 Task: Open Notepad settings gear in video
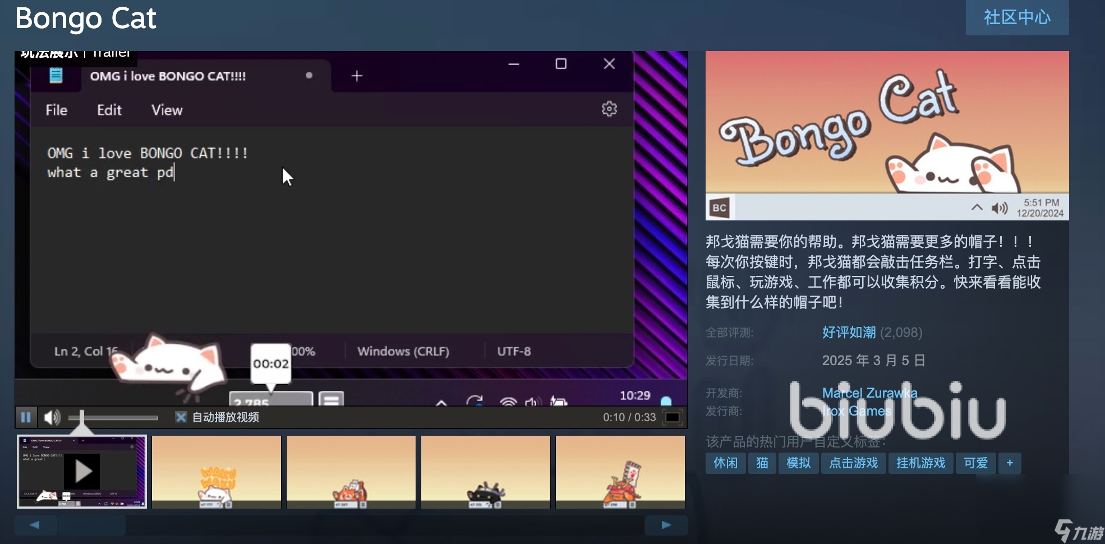(x=609, y=109)
